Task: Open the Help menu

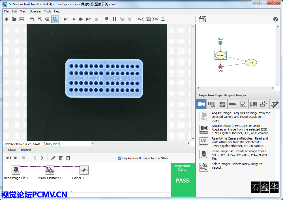Action: [57, 11]
